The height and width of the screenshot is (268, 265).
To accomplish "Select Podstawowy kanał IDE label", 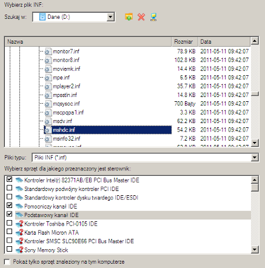I will [x=52, y=215].
